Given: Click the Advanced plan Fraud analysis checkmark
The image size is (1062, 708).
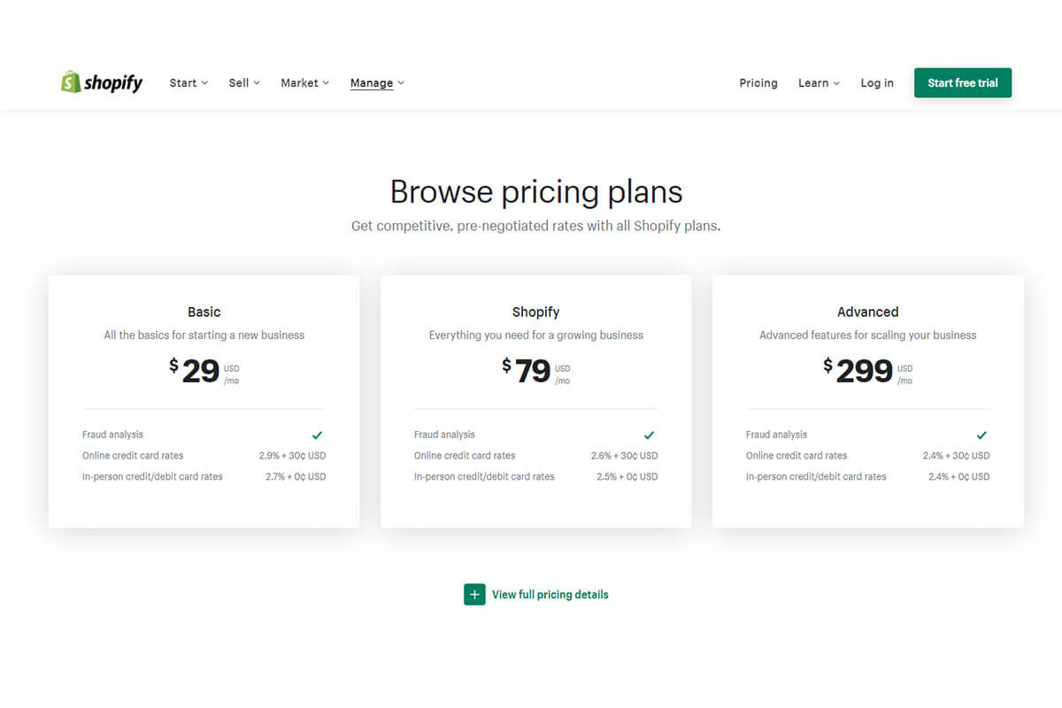Looking at the screenshot, I should pos(981,435).
